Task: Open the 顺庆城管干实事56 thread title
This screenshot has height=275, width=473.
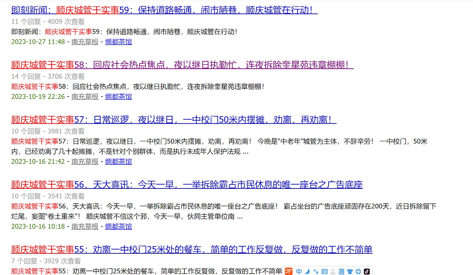Action: (x=187, y=184)
